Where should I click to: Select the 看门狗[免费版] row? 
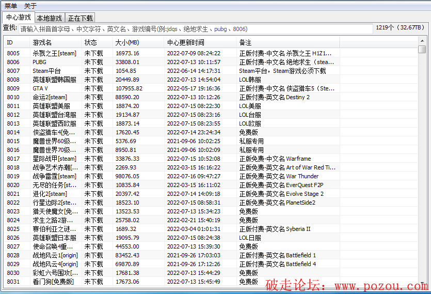(x=211, y=282)
